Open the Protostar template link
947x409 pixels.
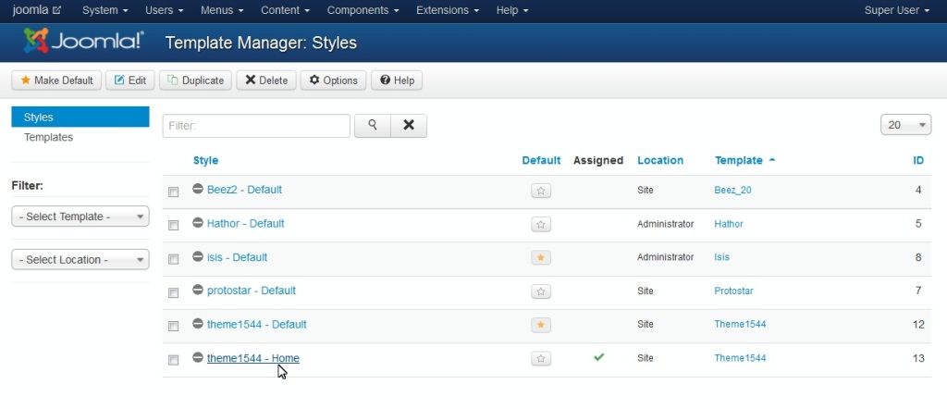[x=733, y=291]
